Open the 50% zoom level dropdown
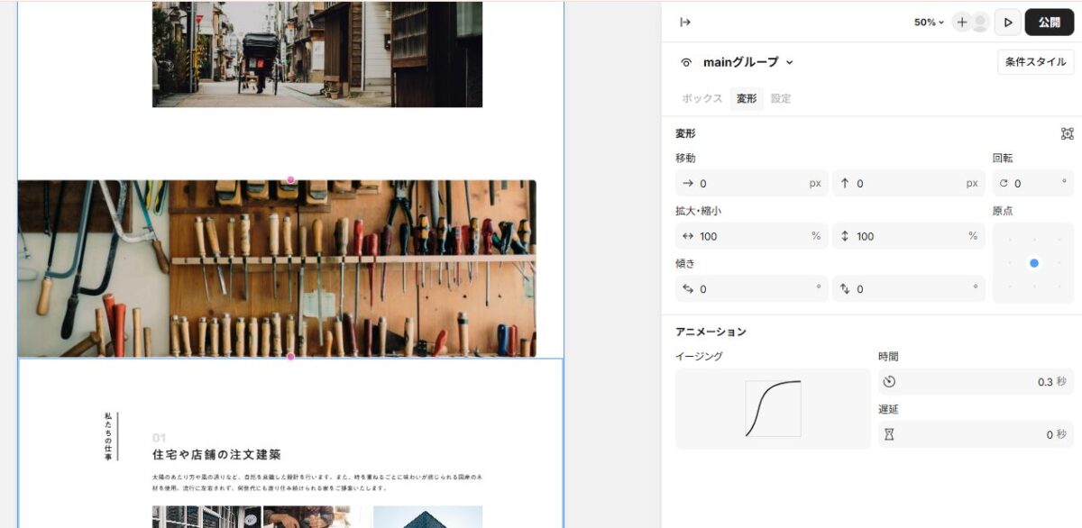 tap(928, 22)
